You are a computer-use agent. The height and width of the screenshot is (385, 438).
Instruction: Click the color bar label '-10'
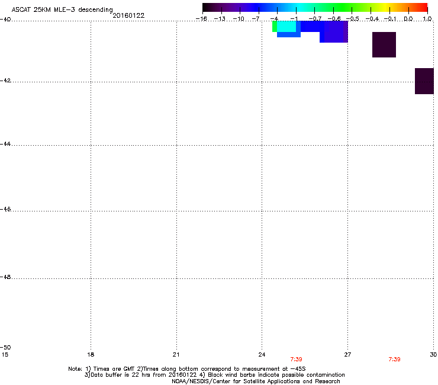coord(239,19)
